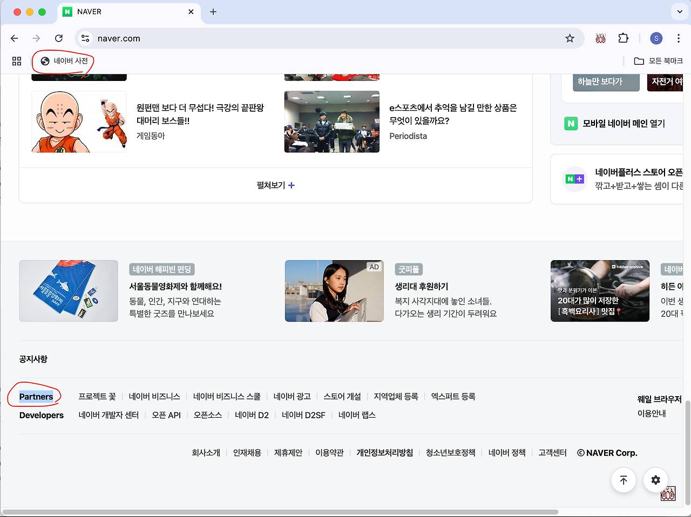Viewport: 691px width, 517px height.
Task: Click the Chrome three-dot menu icon
Action: 678,38
